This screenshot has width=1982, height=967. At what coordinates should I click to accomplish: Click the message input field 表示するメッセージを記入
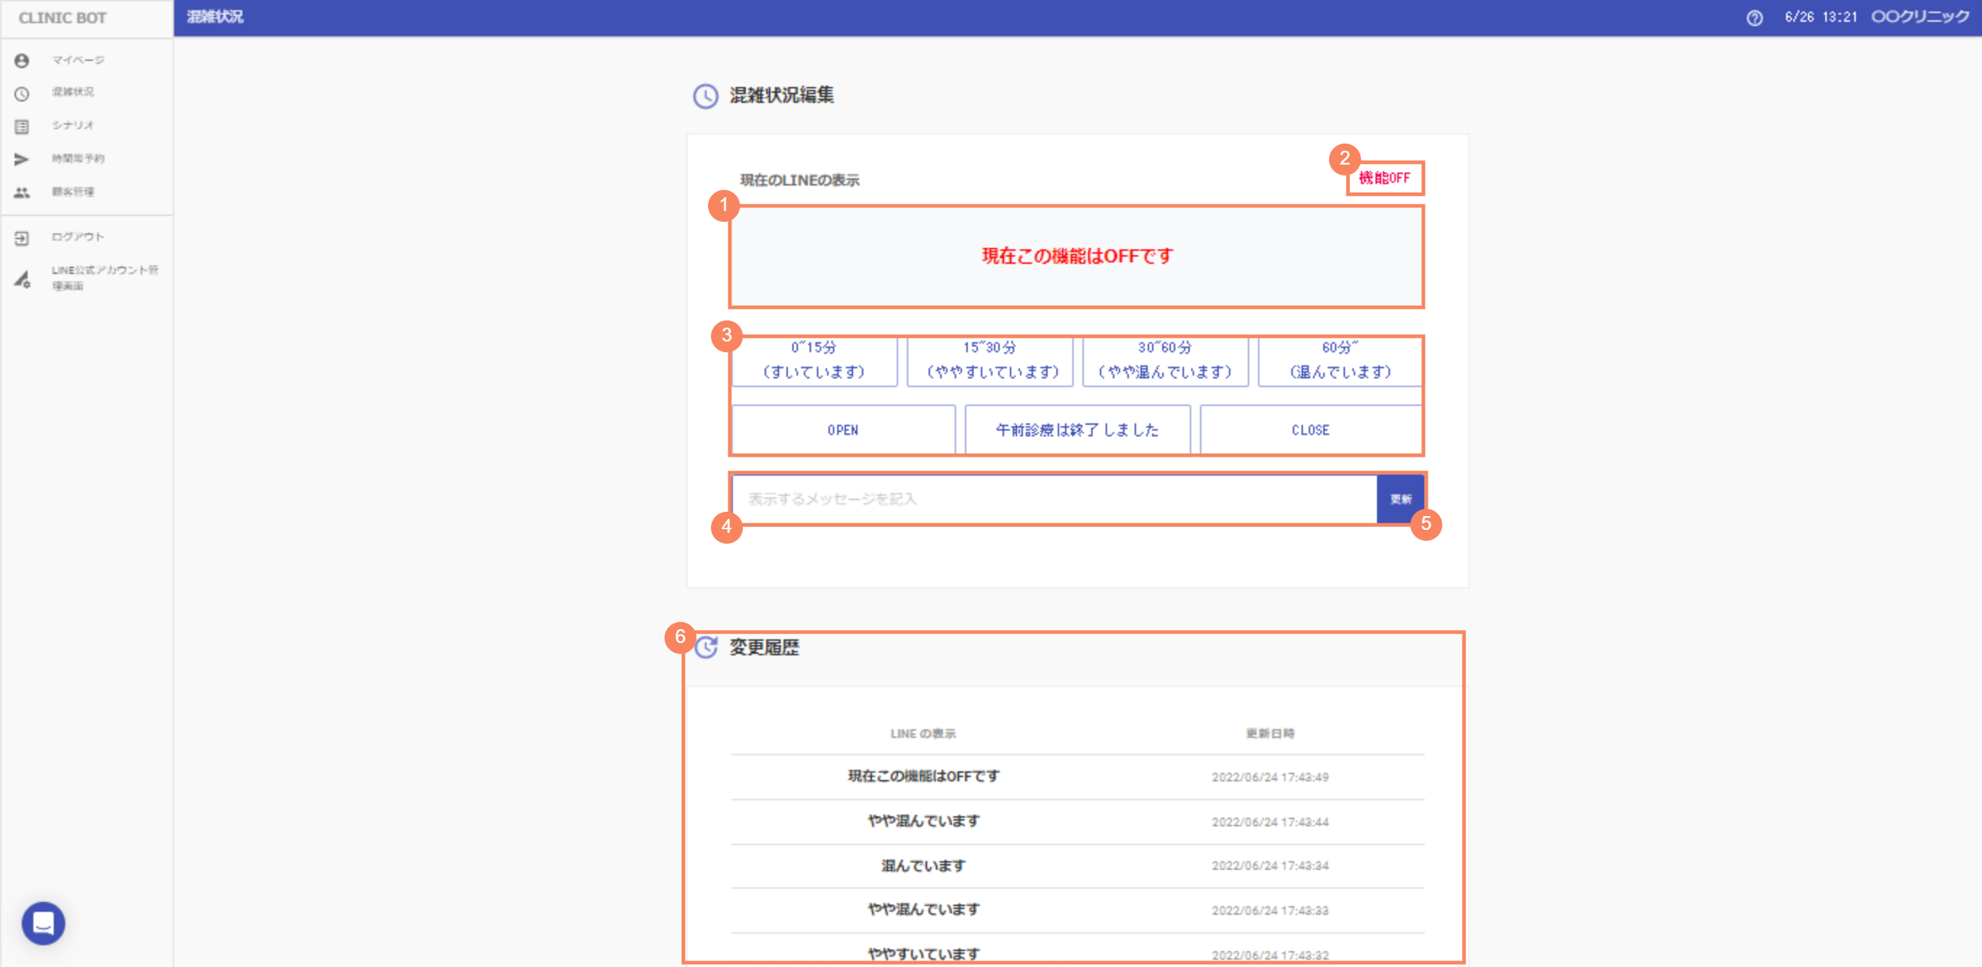[x=1053, y=499]
